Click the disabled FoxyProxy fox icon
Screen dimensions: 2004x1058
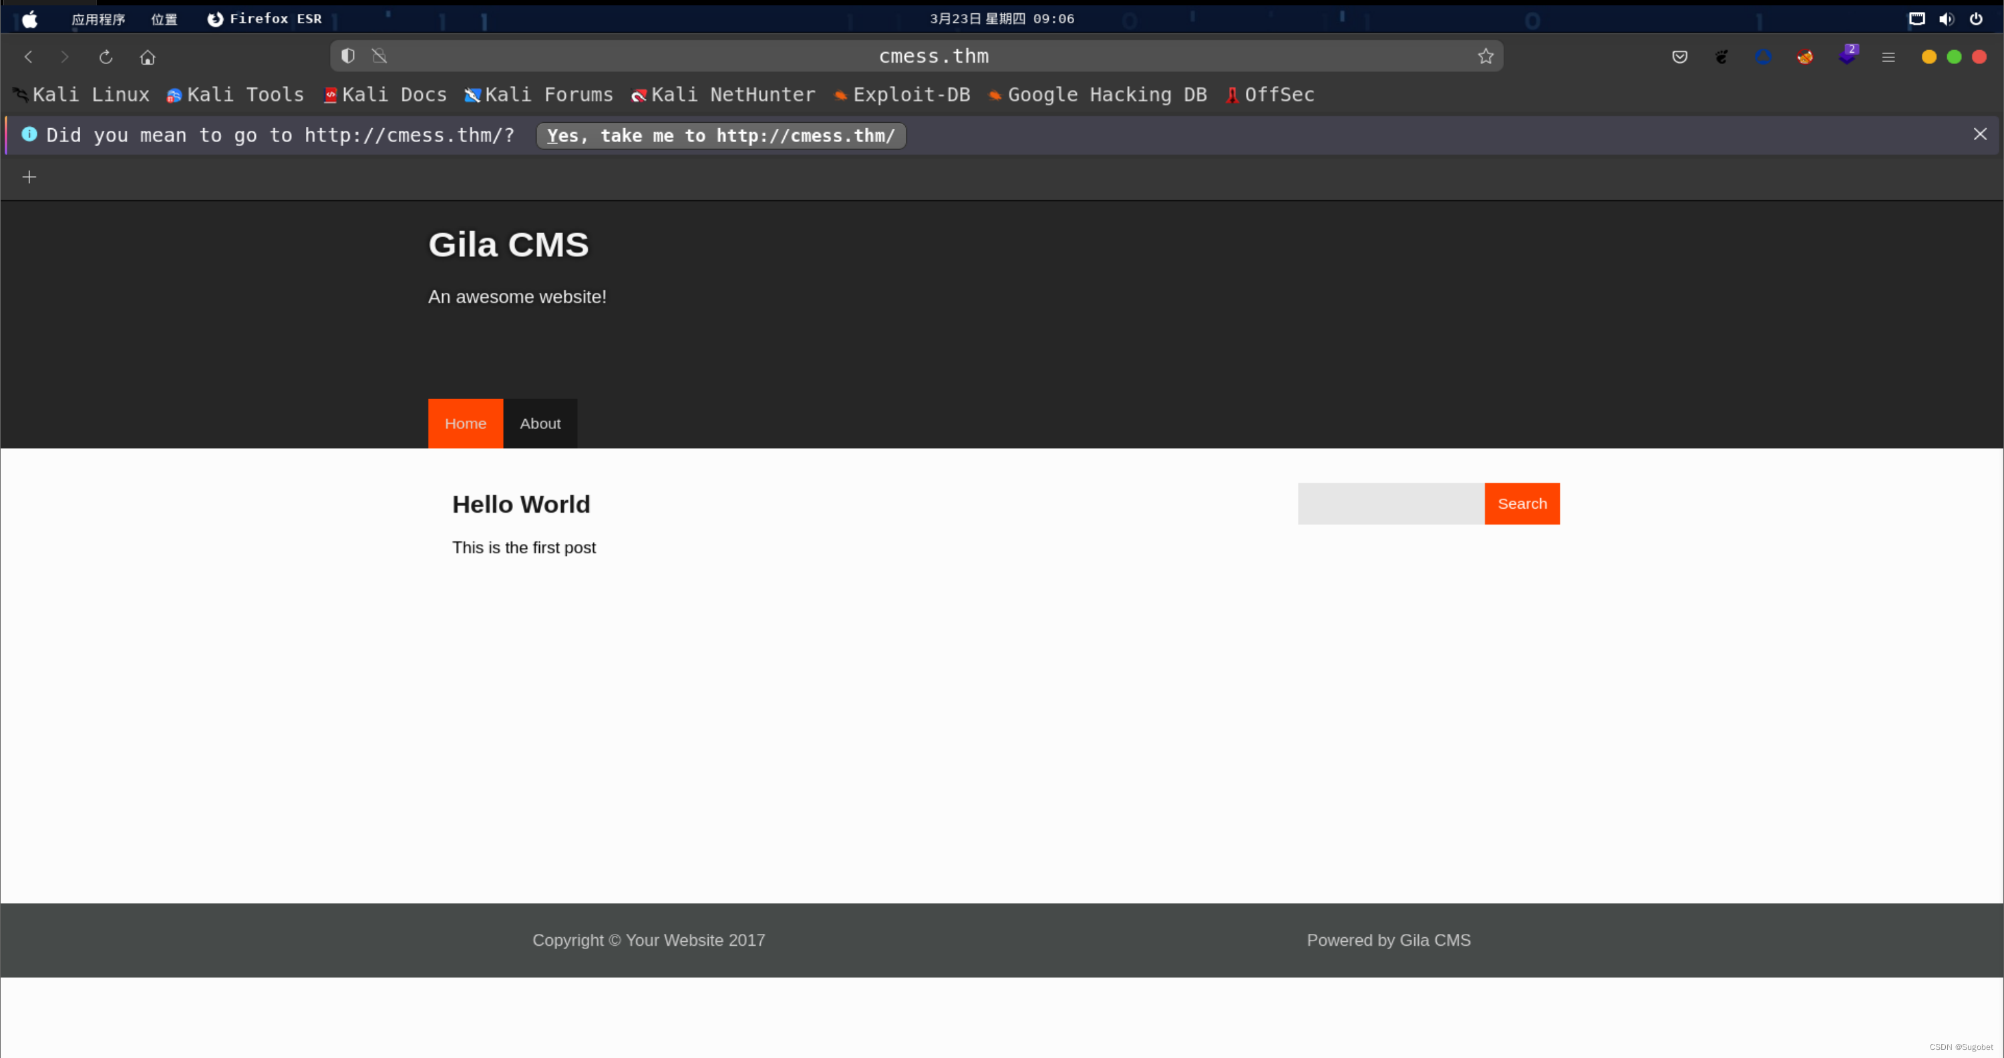[x=1806, y=56]
